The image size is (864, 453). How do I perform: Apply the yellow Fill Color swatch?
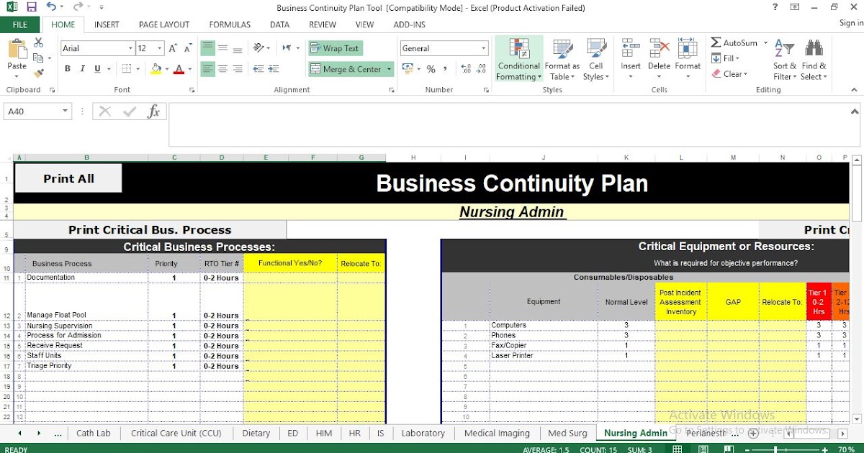coord(156,69)
